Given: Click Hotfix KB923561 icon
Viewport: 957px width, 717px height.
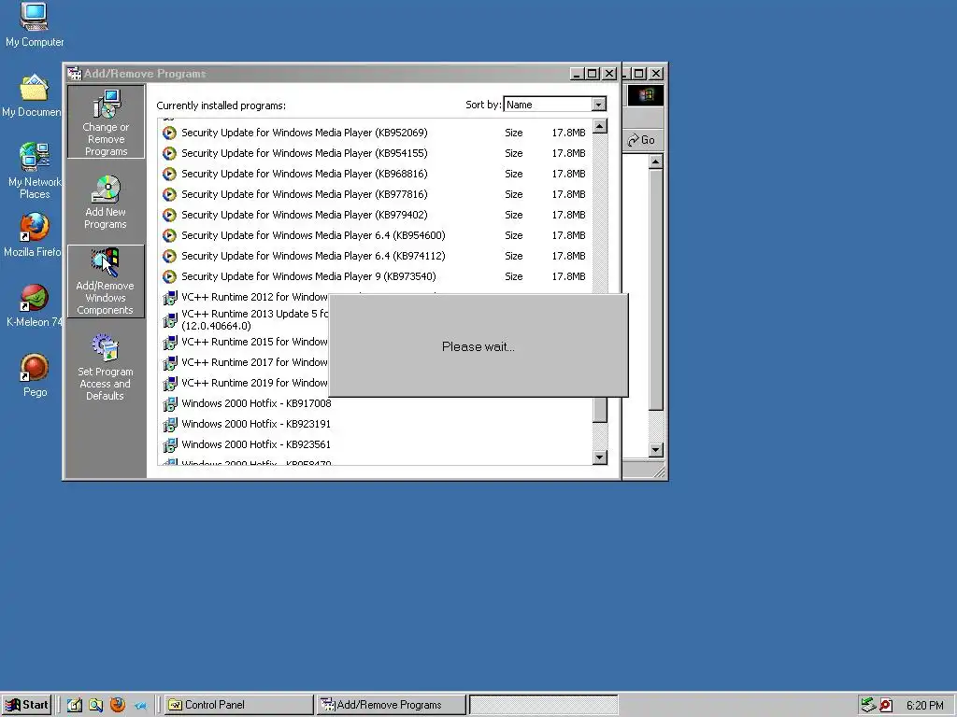Looking at the screenshot, I should click(x=170, y=445).
